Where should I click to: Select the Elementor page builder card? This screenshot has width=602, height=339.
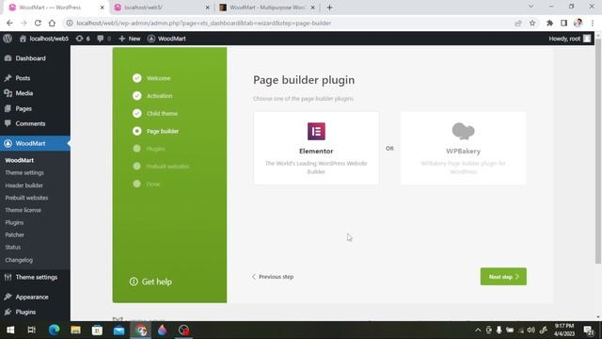click(x=316, y=148)
